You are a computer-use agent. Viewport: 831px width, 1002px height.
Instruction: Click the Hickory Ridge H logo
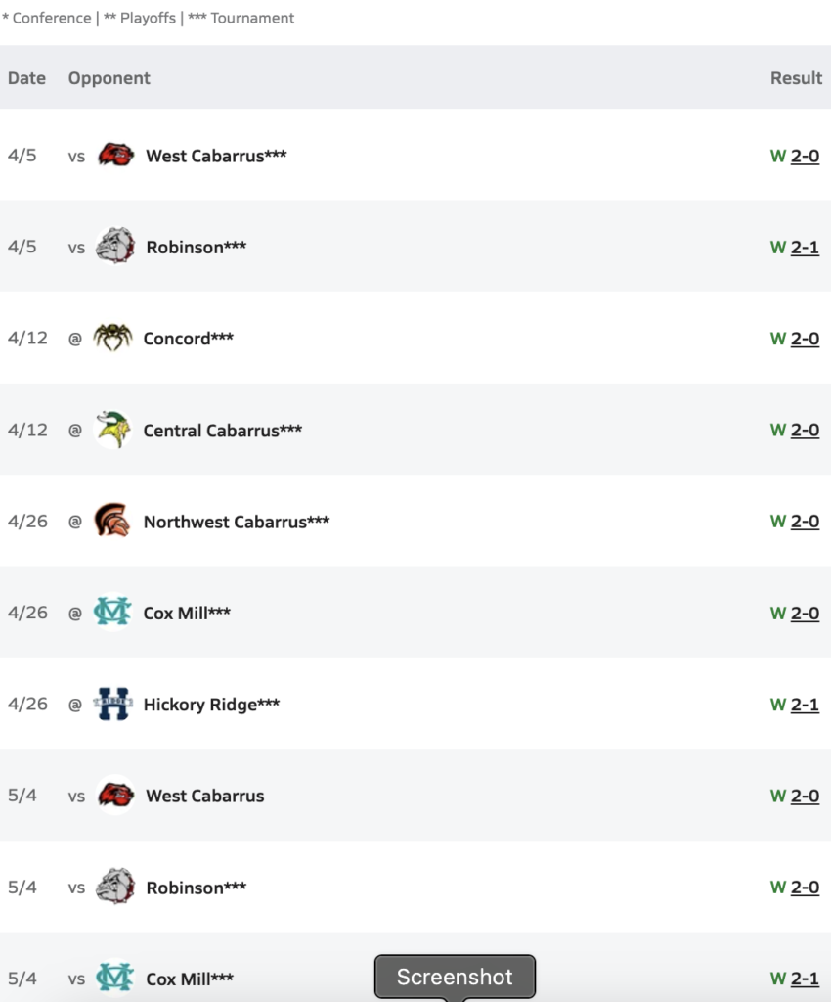[x=113, y=704]
